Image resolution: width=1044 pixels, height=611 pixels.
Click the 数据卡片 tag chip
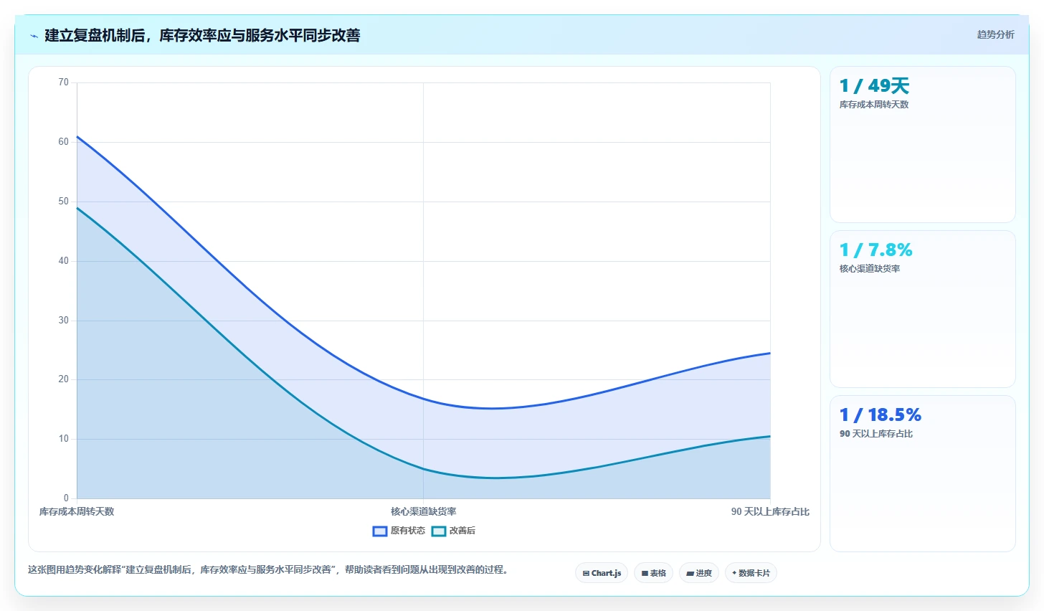pos(751,573)
